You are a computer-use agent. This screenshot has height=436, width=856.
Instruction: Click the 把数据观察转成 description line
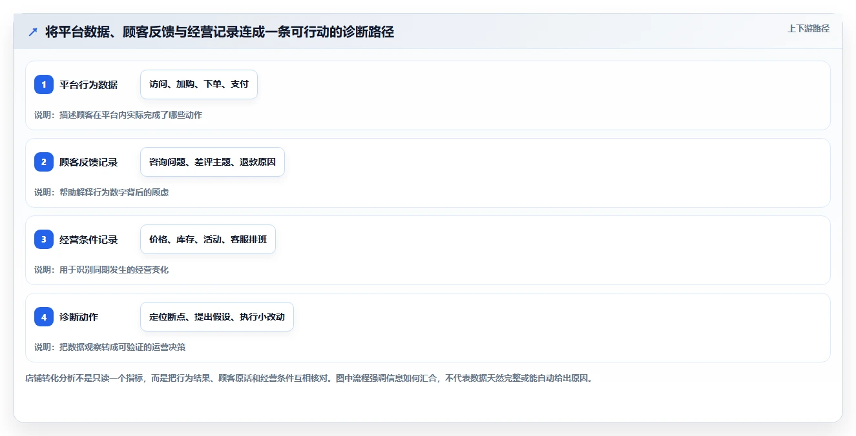pyautogui.click(x=110, y=347)
